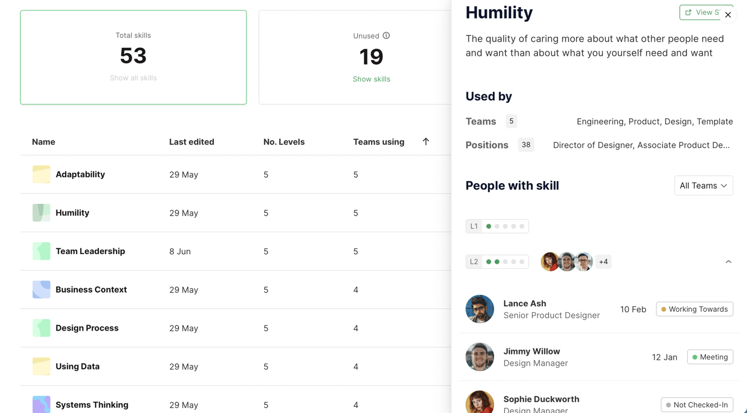Toggle sort direction on Teams using column

426,141
